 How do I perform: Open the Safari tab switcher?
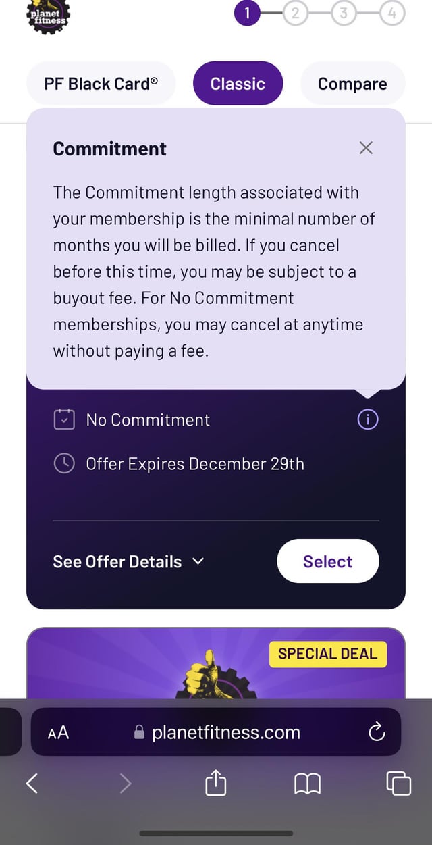(x=398, y=783)
